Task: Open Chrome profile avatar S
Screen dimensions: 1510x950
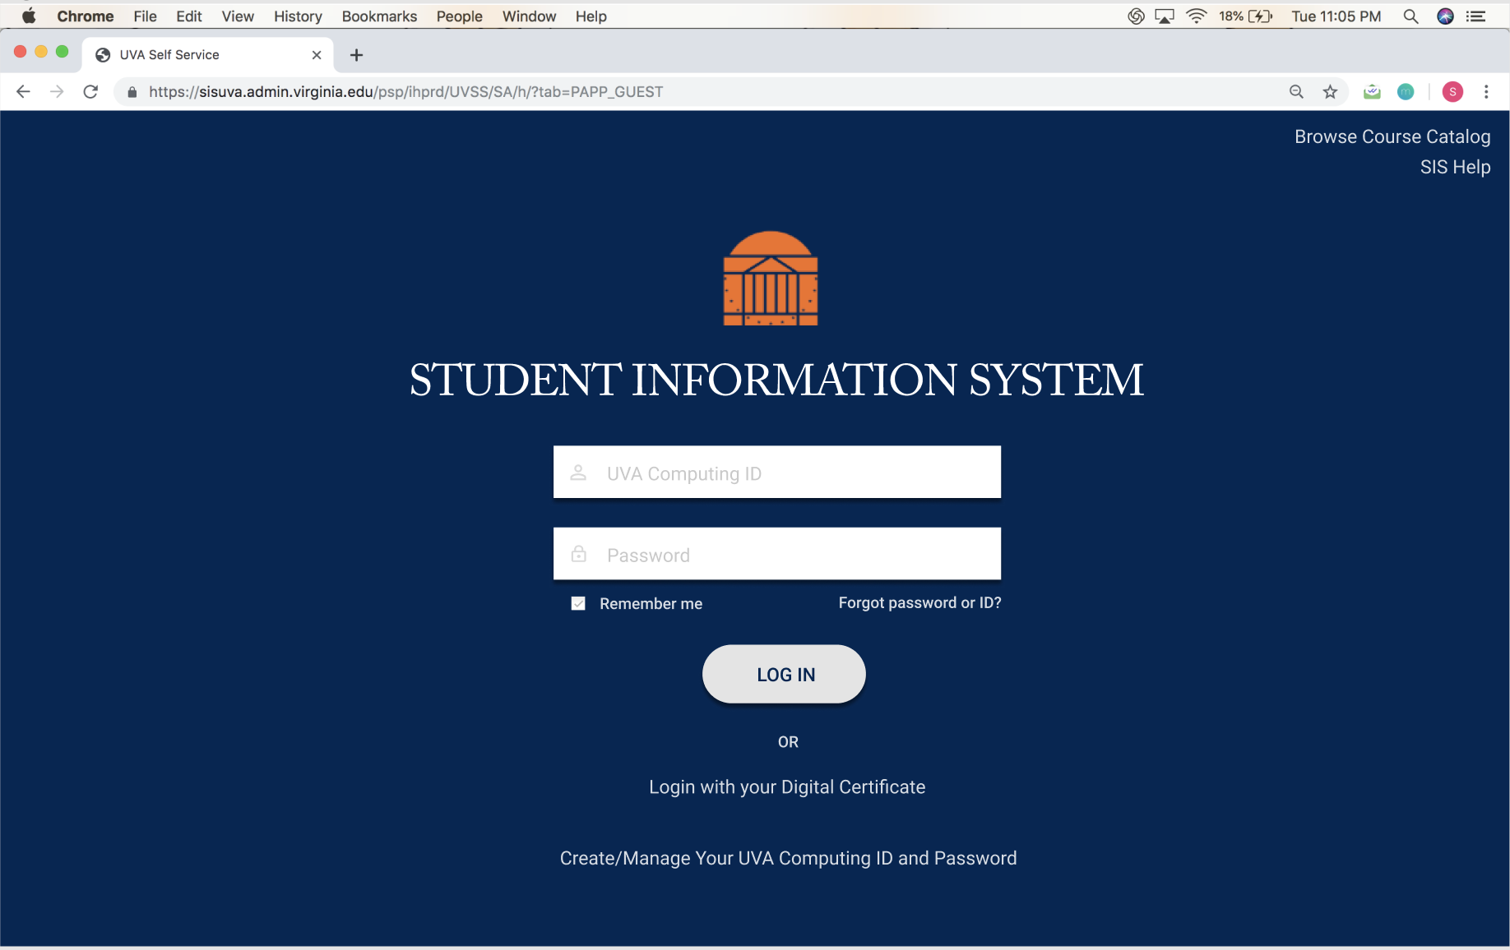Action: point(1452,92)
